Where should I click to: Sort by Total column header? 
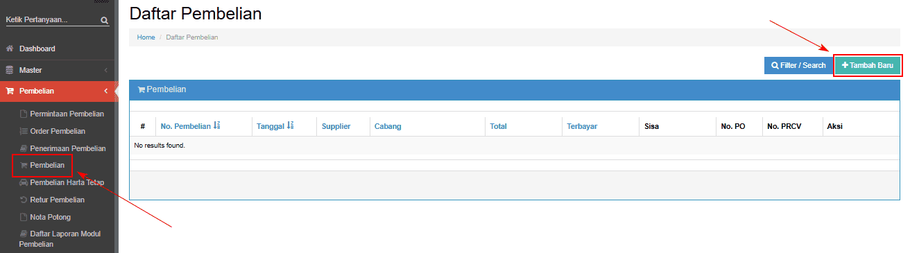coord(498,126)
